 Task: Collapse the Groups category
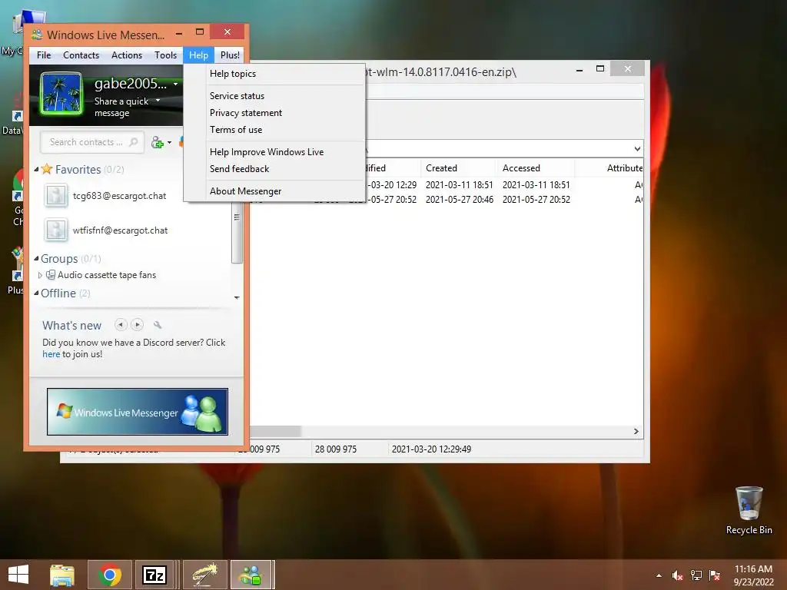36,259
